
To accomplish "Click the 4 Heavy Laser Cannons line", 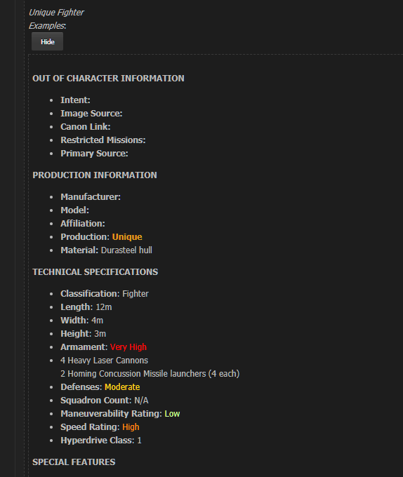I will (104, 361).
